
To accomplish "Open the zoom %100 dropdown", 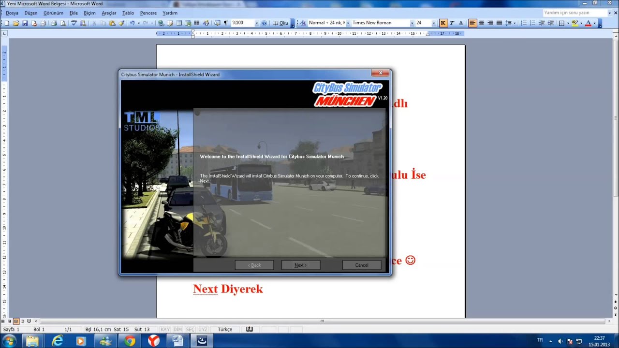I will coord(257,23).
